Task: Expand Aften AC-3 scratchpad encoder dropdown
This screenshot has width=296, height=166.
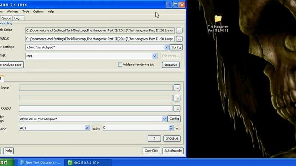Action: pyautogui.click(x=165, y=119)
